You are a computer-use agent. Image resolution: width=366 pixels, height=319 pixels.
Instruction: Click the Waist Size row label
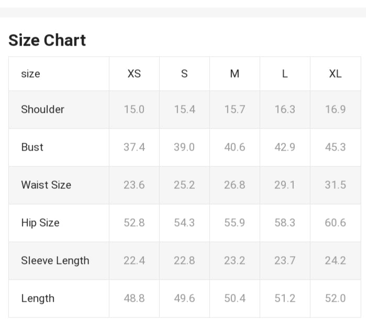click(x=46, y=185)
